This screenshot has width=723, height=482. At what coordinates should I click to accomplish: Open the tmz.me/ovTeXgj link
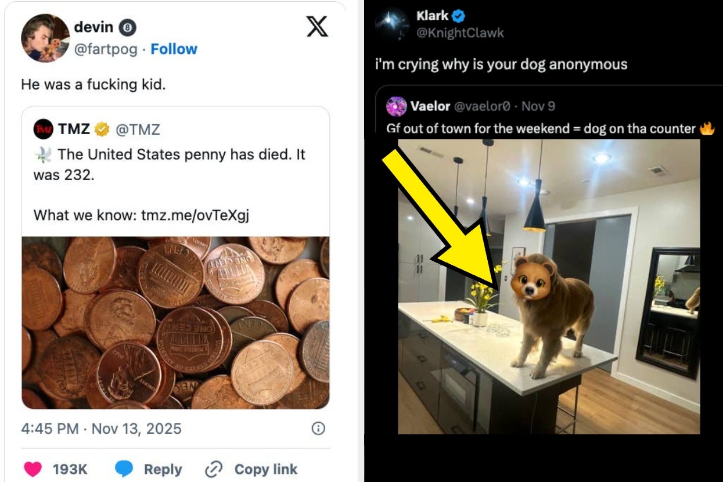click(x=195, y=215)
